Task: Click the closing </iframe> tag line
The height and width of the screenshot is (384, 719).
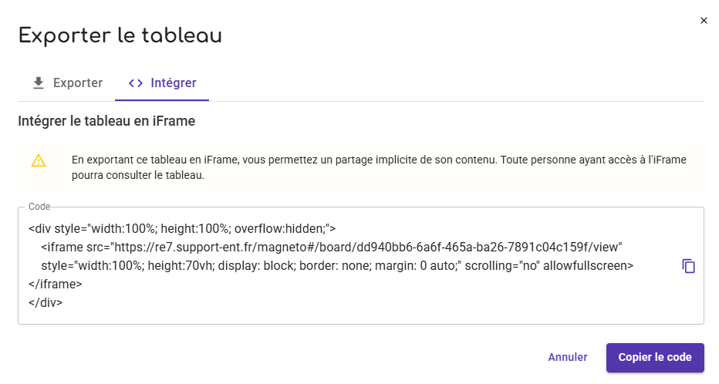Action: point(56,284)
